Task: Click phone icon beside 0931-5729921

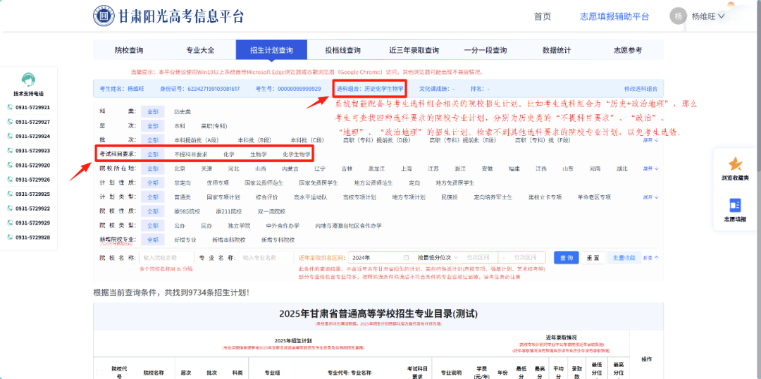Action: pyautogui.click(x=10, y=108)
